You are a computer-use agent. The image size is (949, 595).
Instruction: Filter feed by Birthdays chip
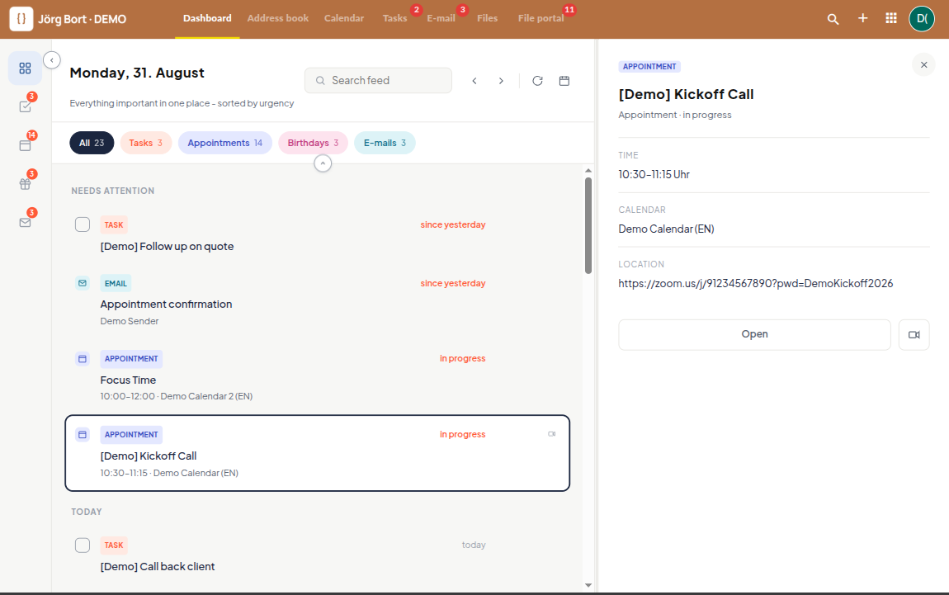[313, 143]
